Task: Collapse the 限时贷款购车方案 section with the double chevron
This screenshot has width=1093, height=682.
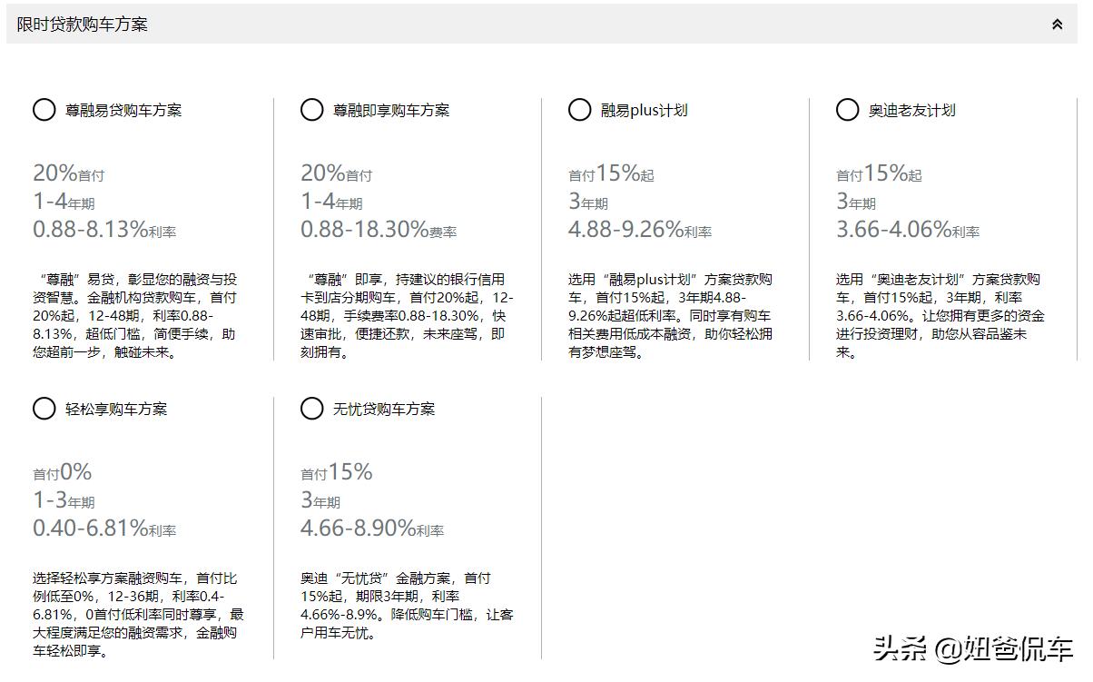Action: click(1057, 25)
